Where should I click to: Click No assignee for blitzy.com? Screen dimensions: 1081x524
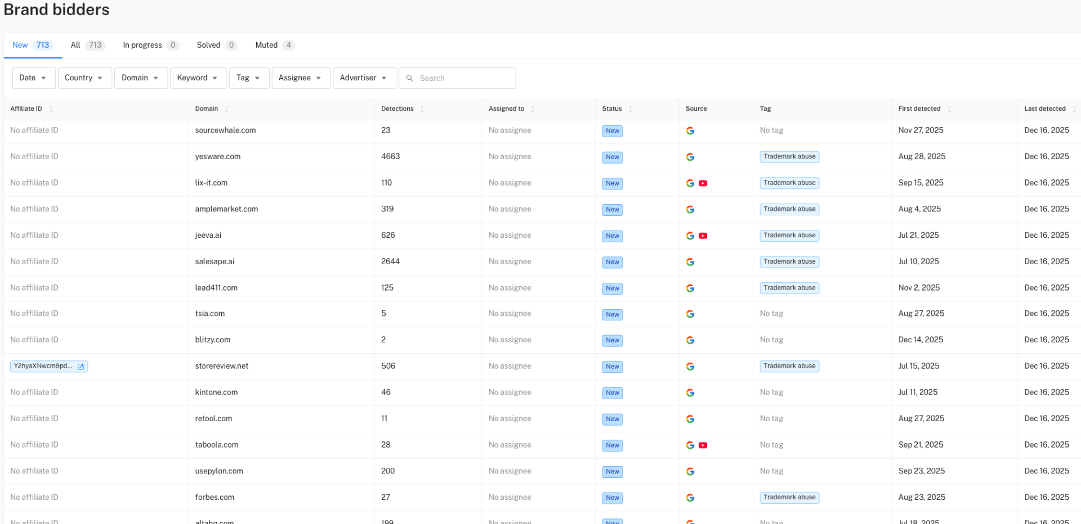pyautogui.click(x=510, y=340)
